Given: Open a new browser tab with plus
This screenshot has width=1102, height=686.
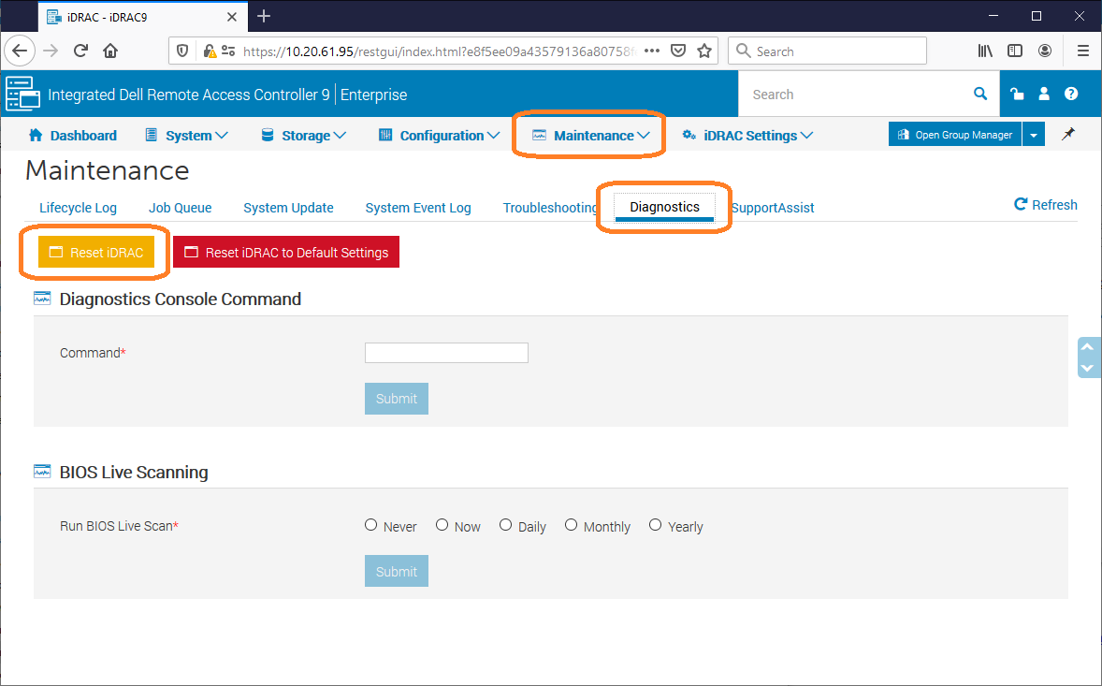Looking at the screenshot, I should (x=264, y=16).
